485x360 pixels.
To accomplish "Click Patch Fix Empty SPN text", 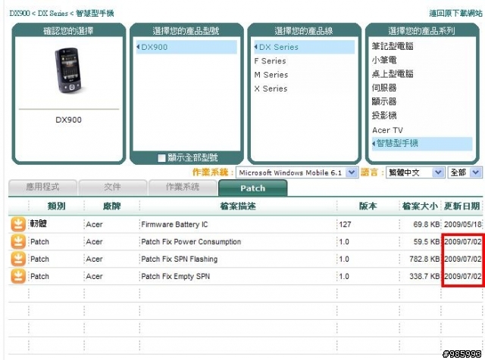I will point(175,276).
